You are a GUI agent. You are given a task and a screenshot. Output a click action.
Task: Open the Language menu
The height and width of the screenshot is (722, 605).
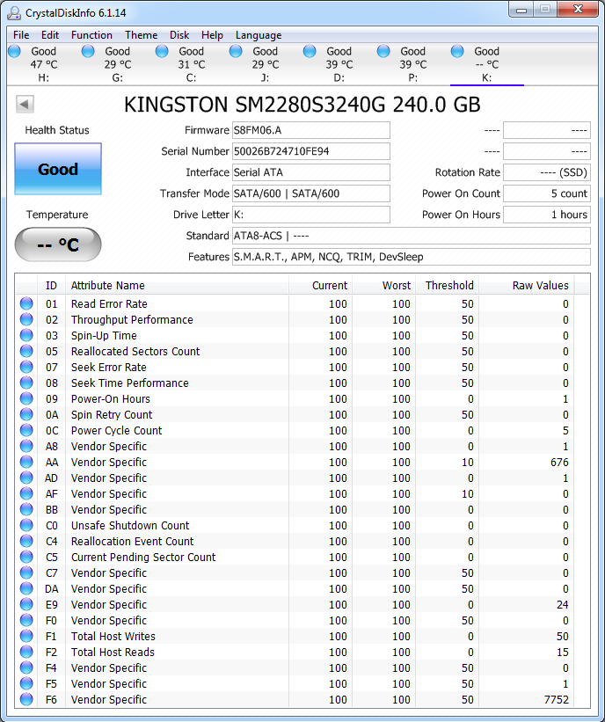click(259, 35)
